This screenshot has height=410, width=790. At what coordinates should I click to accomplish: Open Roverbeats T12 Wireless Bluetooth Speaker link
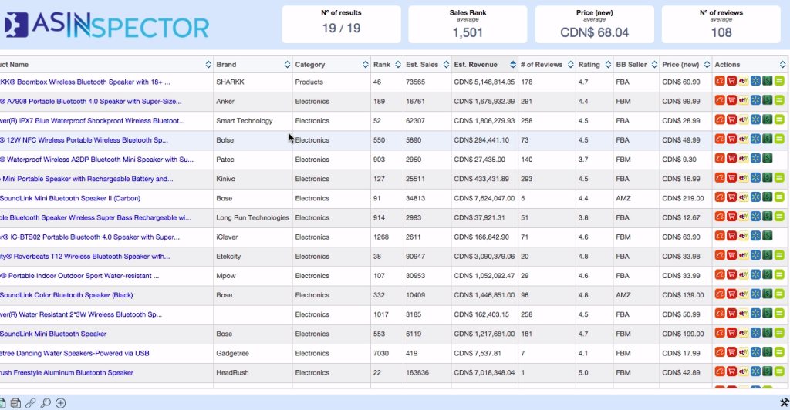[85, 256]
